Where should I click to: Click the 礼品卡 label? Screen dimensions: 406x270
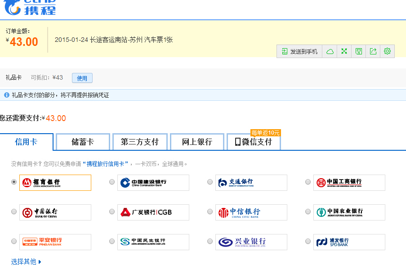click(x=14, y=77)
